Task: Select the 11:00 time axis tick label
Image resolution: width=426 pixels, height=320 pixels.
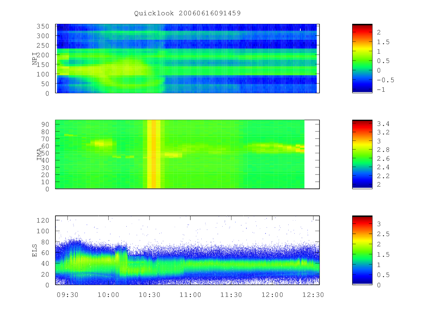Action: click(x=191, y=295)
